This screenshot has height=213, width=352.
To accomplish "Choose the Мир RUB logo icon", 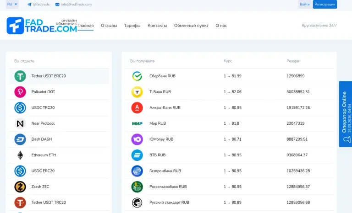I will [x=137, y=123].
